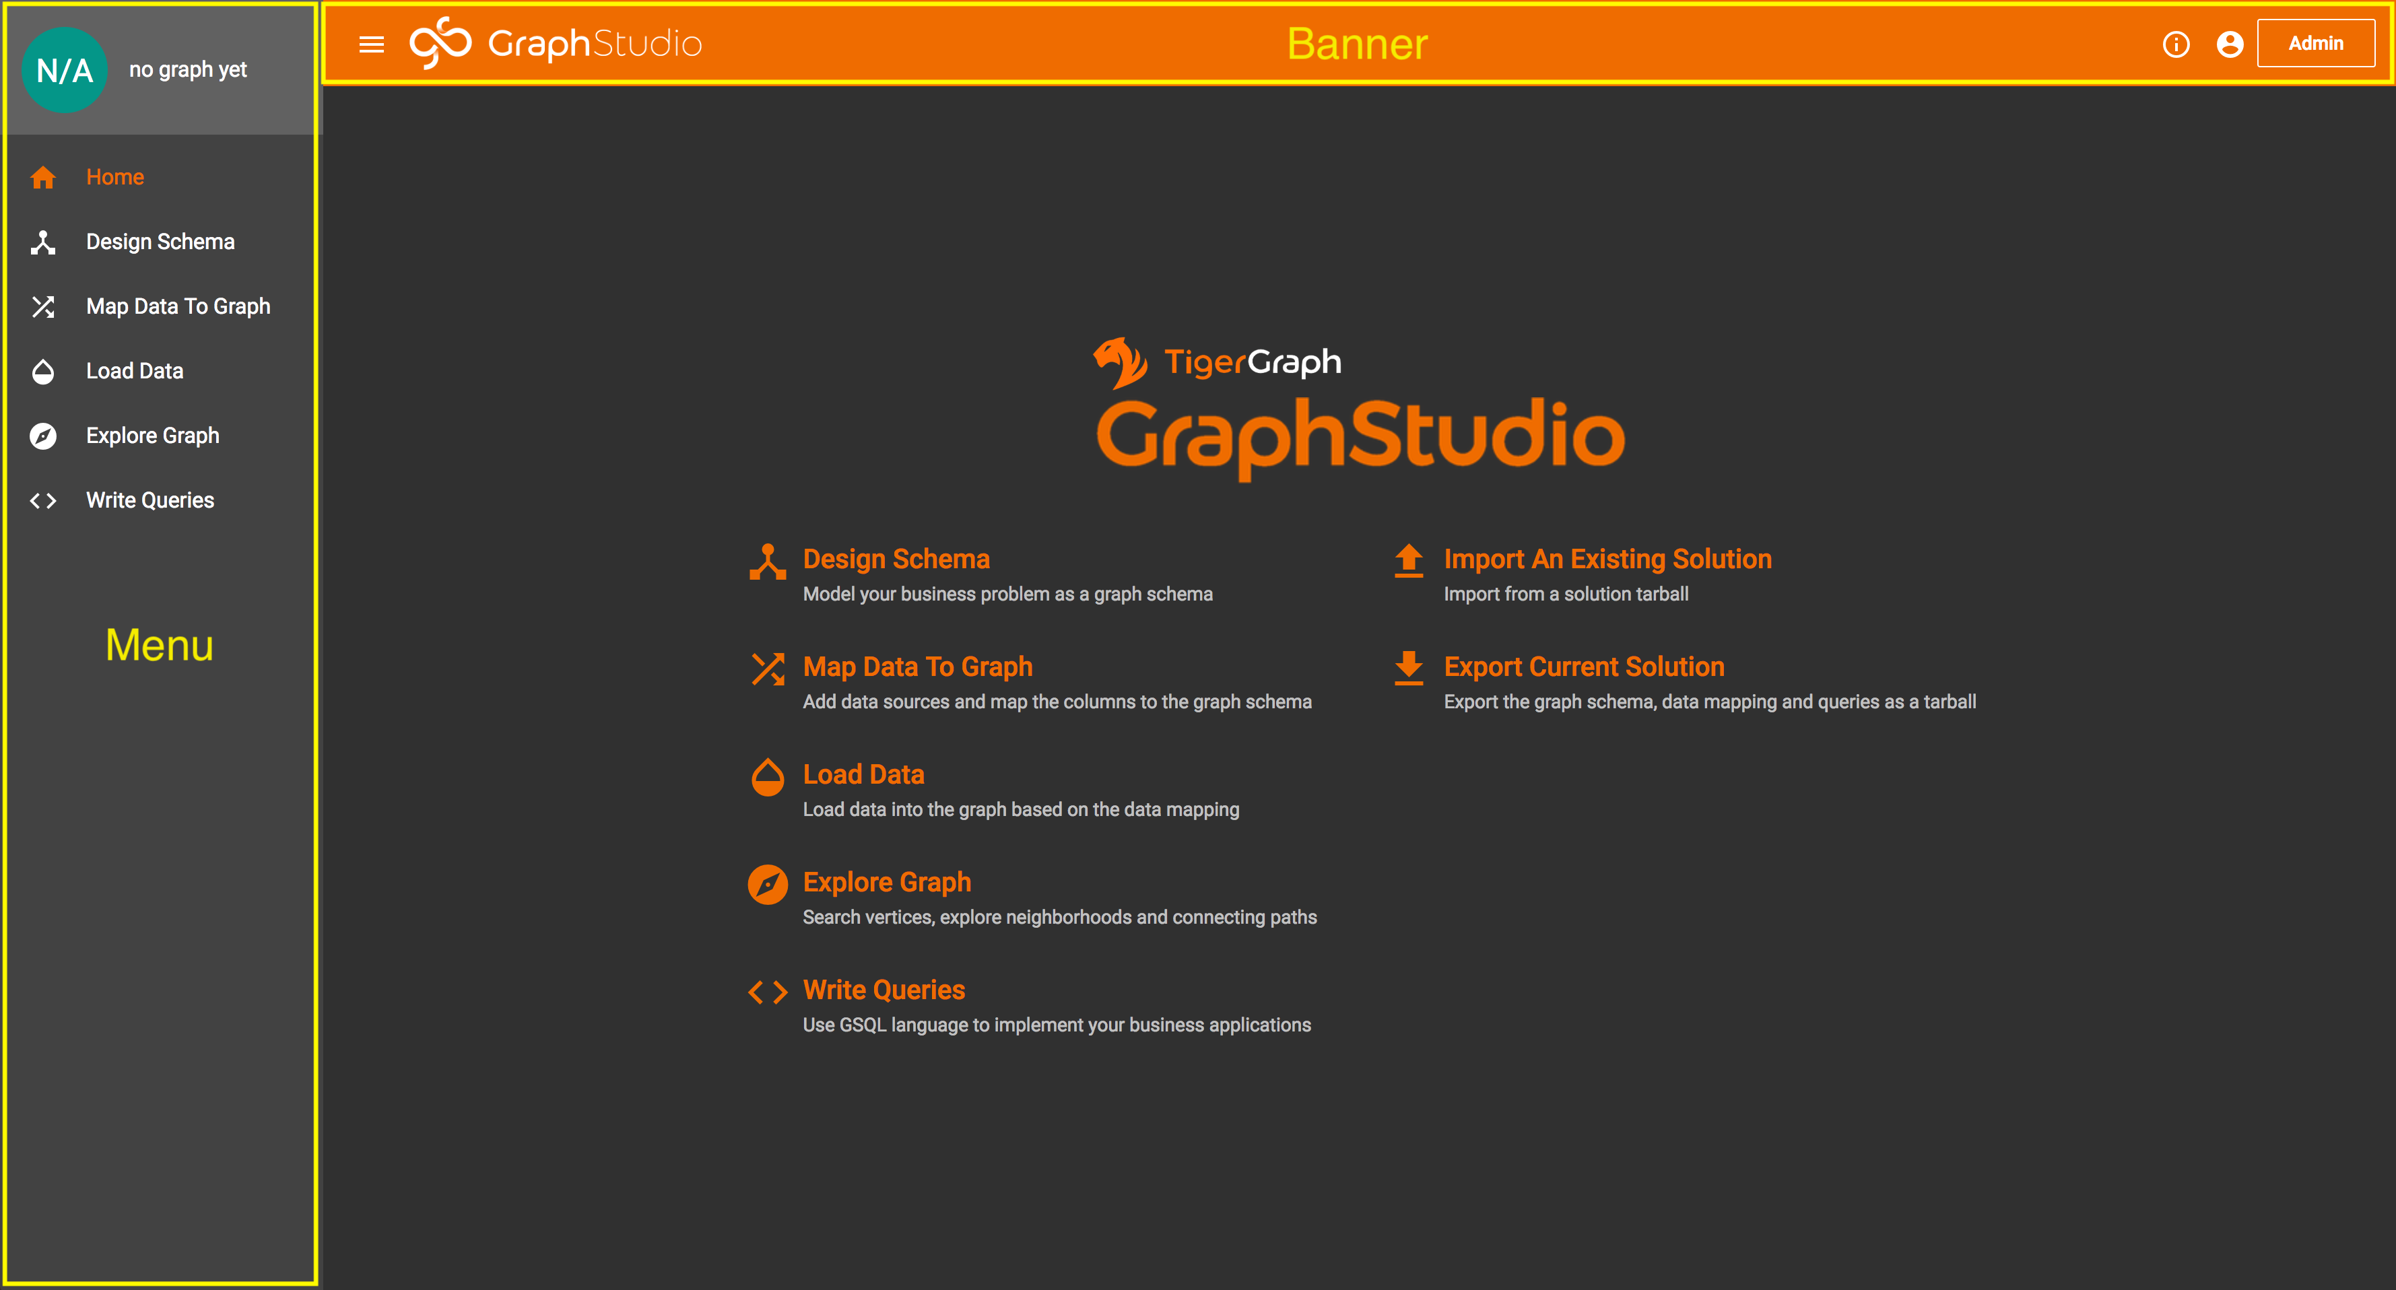This screenshot has height=1290, width=2396.
Task: Open Design Schema from the sidebar menu
Action: pyautogui.click(x=160, y=242)
